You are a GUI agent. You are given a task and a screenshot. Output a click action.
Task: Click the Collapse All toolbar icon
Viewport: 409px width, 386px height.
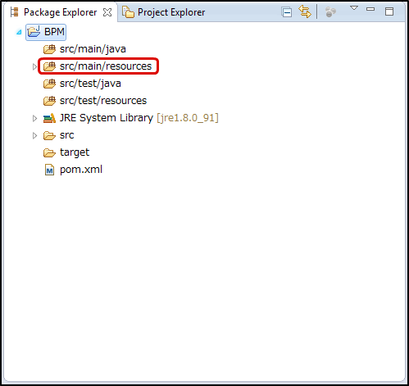tap(287, 12)
